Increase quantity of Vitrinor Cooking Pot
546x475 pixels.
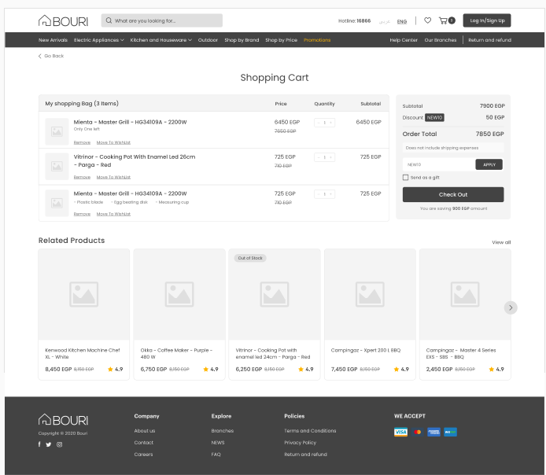tap(330, 157)
